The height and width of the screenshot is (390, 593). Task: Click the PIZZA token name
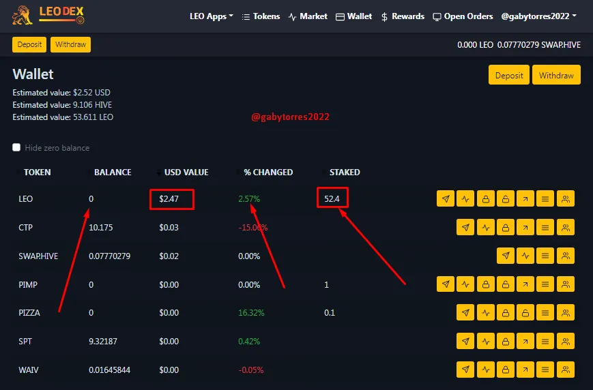29,313
